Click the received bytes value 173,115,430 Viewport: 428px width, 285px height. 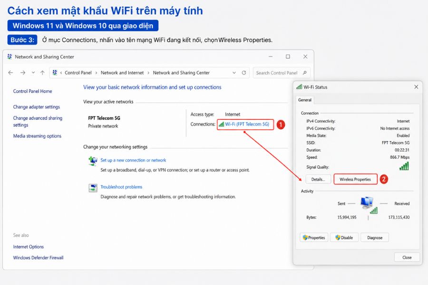[x=399, y=218]
